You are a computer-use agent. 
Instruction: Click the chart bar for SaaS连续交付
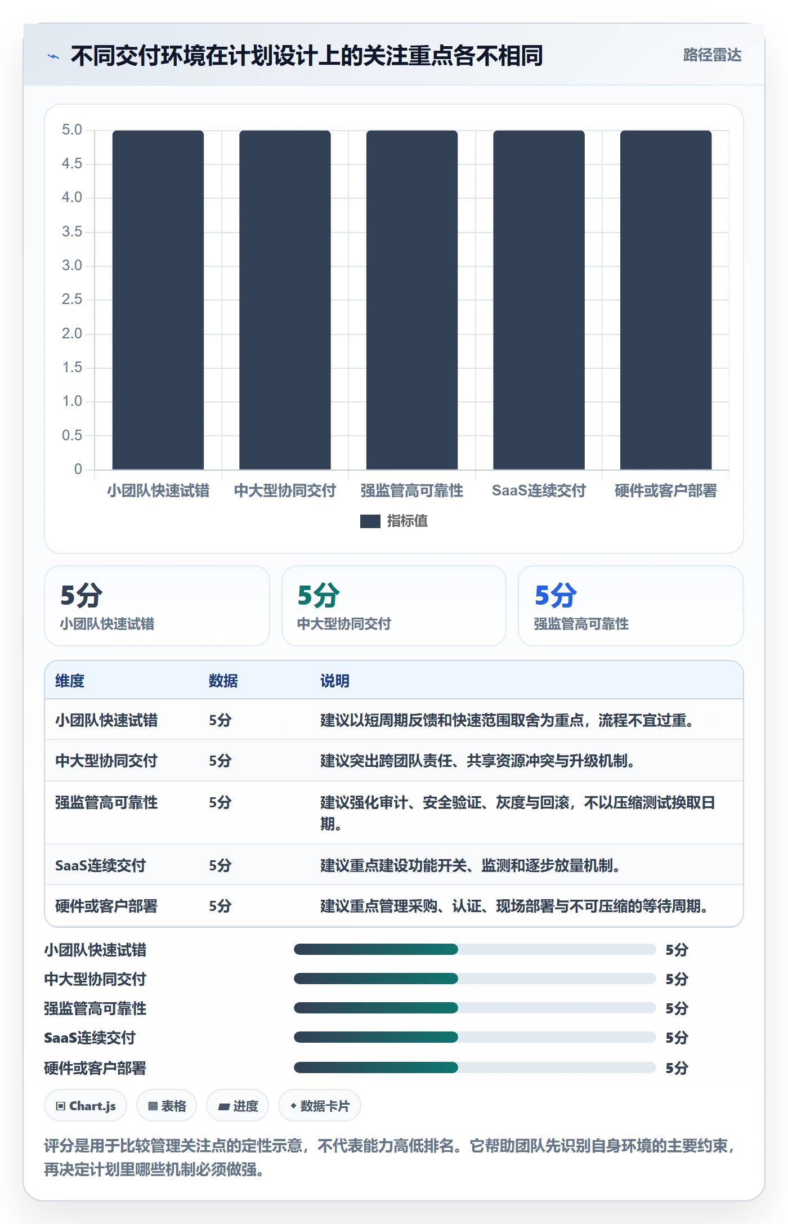pos(539,300)
